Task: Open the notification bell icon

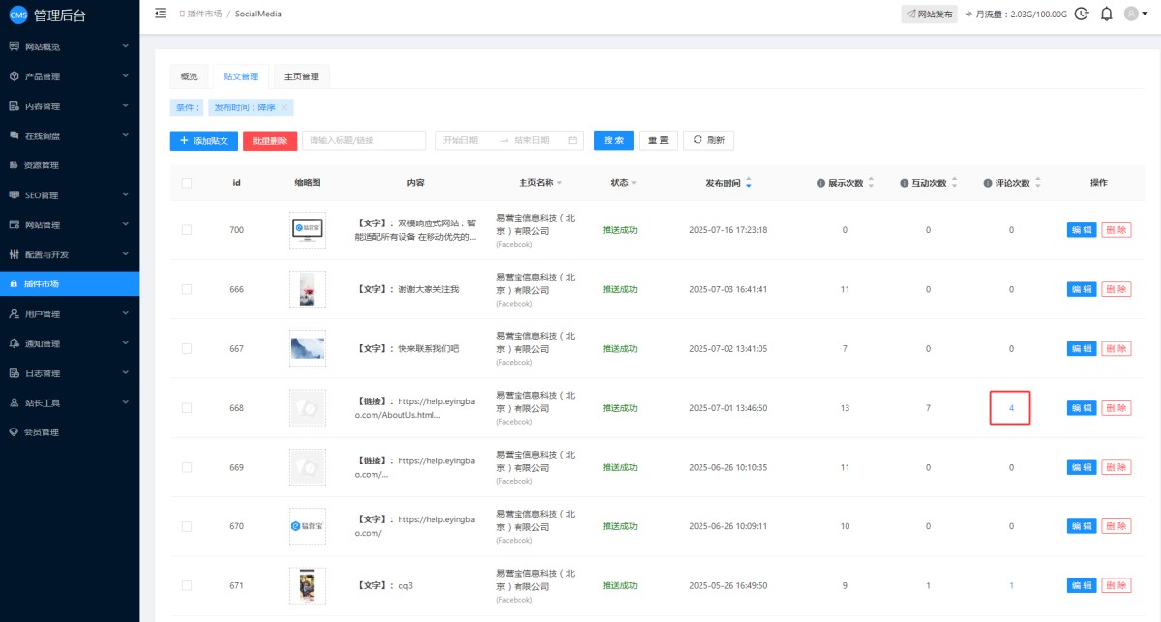Action: click(1107, 15)
